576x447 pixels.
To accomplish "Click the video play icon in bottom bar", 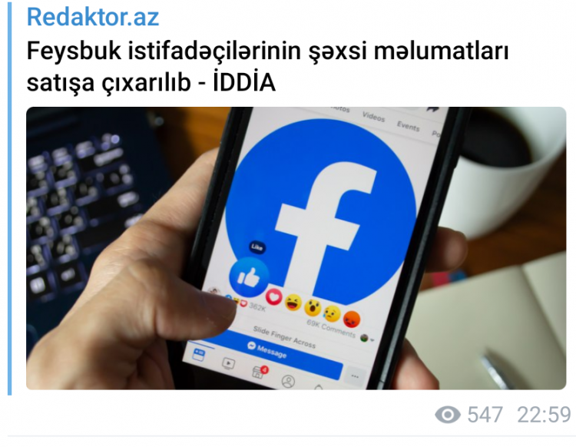I will click(x=228, y=363).
